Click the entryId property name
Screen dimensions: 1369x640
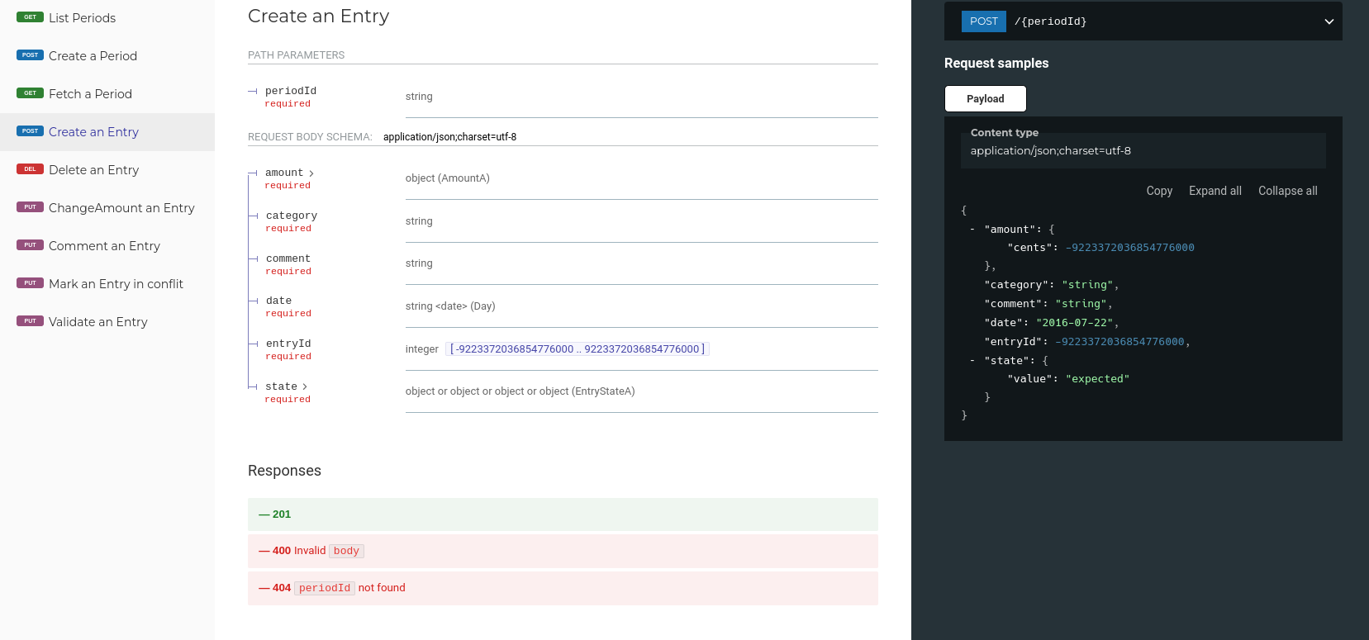click(288, 344)
